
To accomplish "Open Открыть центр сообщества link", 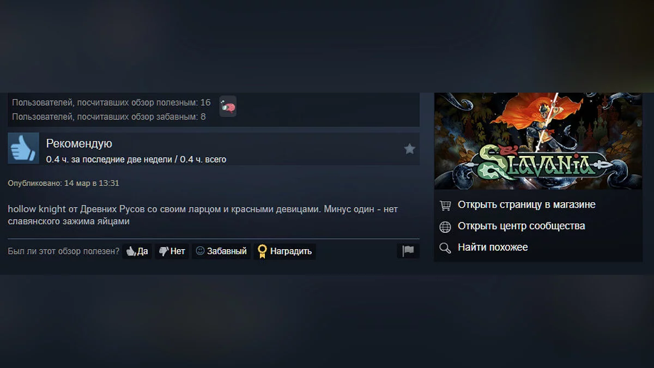I will click(x=522, y=226).
